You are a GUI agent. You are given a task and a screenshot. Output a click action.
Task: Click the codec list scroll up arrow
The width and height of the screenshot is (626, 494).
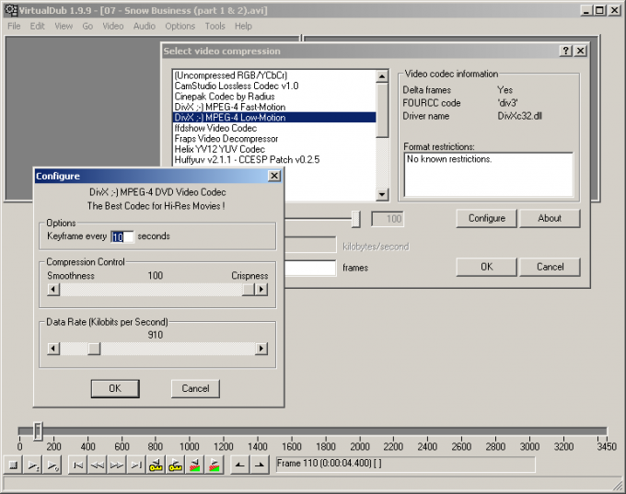(x=382, y=76)
